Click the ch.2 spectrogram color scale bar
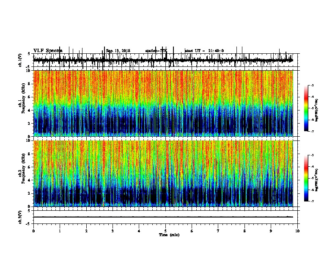Image resolution: width=335 pixels, height=259 pixels. [x=306, y=178]
